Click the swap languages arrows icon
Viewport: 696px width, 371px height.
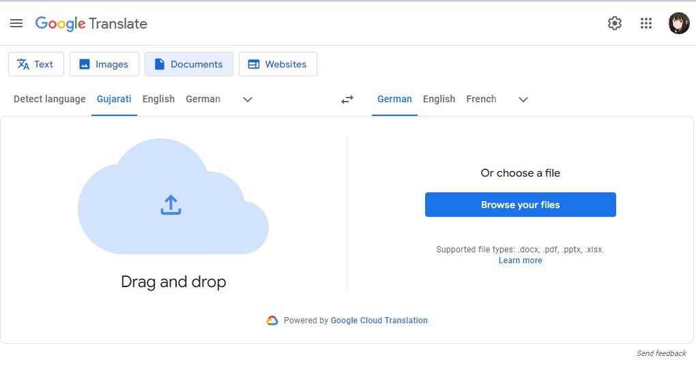tap(347, 100)
